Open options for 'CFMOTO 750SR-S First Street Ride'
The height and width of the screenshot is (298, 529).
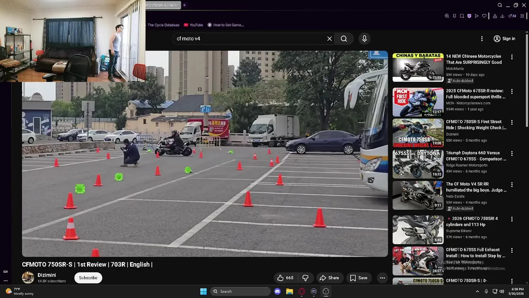512,122
